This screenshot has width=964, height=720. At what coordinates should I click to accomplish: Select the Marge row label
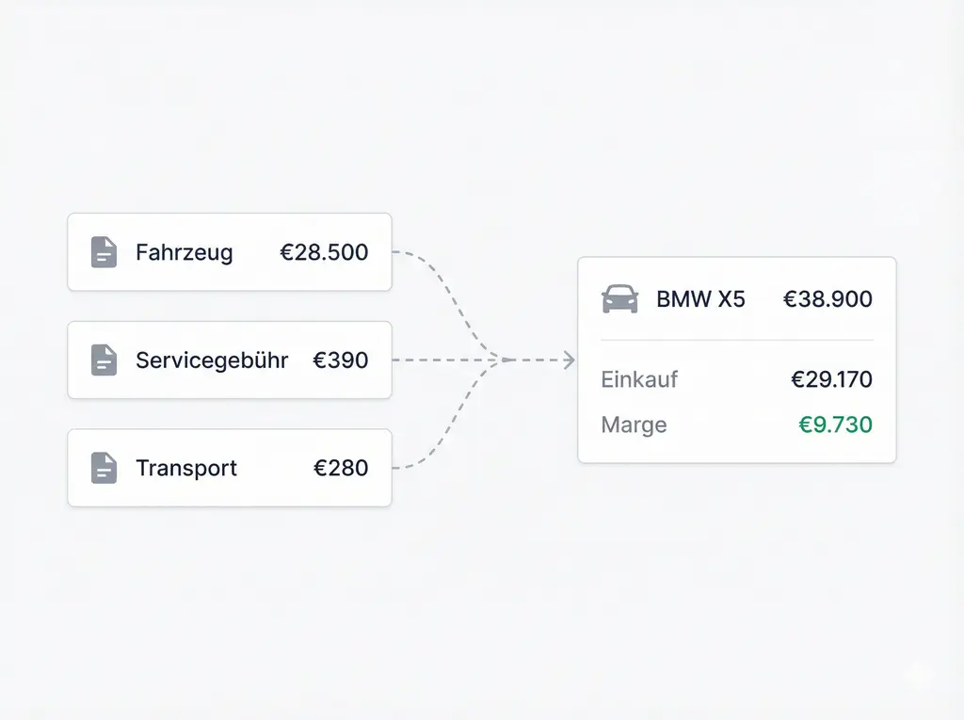[634, 424]
